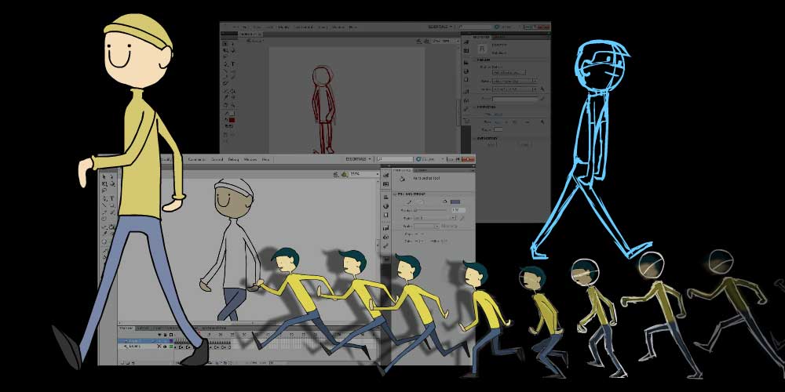Image resolution: width=785 pixels, height=392 pixels.
Task: Select the Text tool in the front Flash window
Action: pos(111,198)
